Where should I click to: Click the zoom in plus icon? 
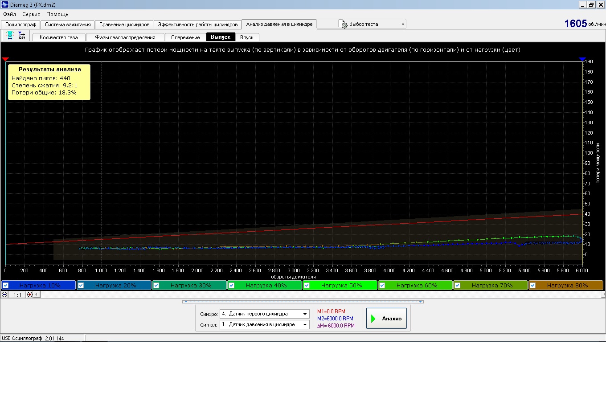click(30, 295)
